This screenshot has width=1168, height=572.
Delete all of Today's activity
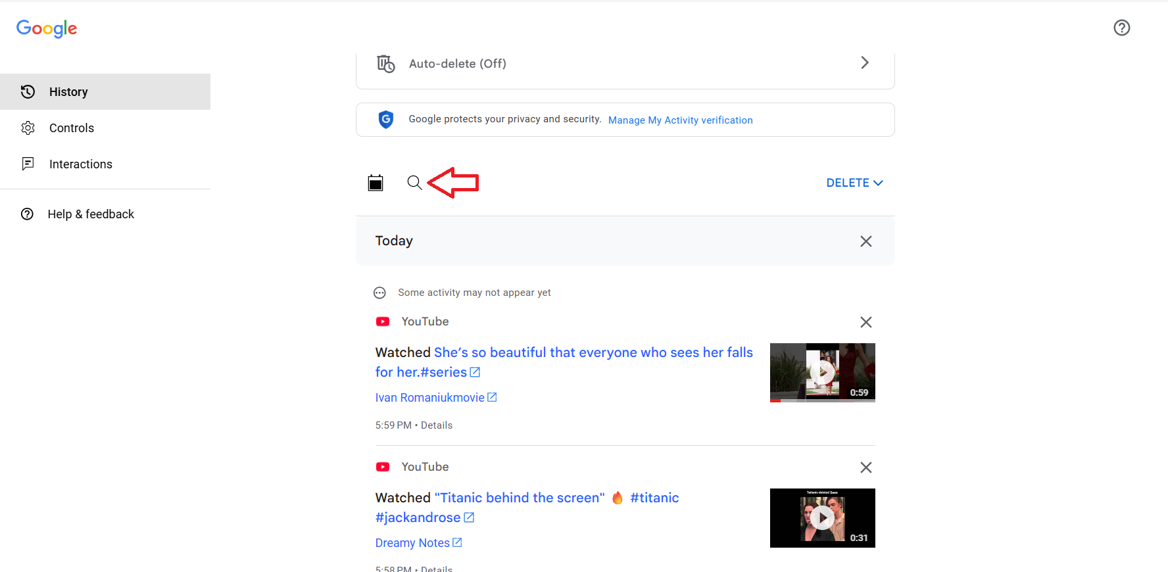[x=866, y=241]
